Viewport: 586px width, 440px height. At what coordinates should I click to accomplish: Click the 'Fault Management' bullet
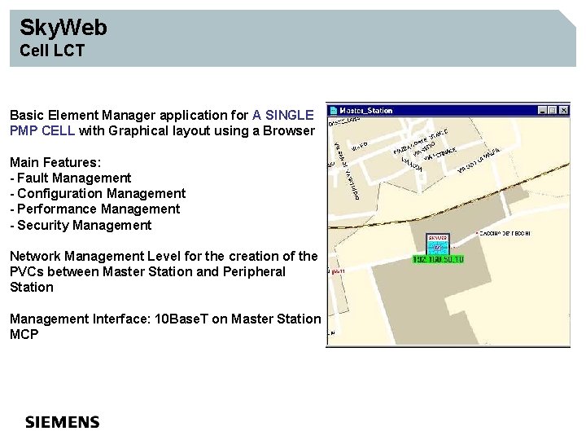pos(71,178)
